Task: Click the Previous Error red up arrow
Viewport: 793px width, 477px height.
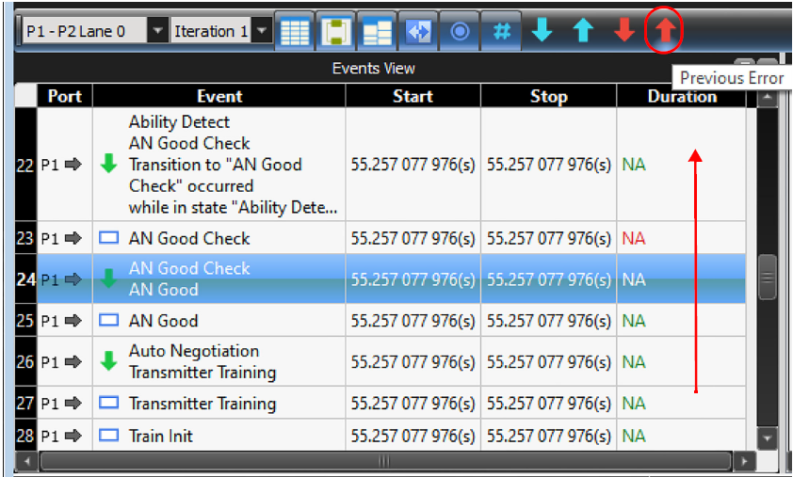Action: [x=665, y=30]
